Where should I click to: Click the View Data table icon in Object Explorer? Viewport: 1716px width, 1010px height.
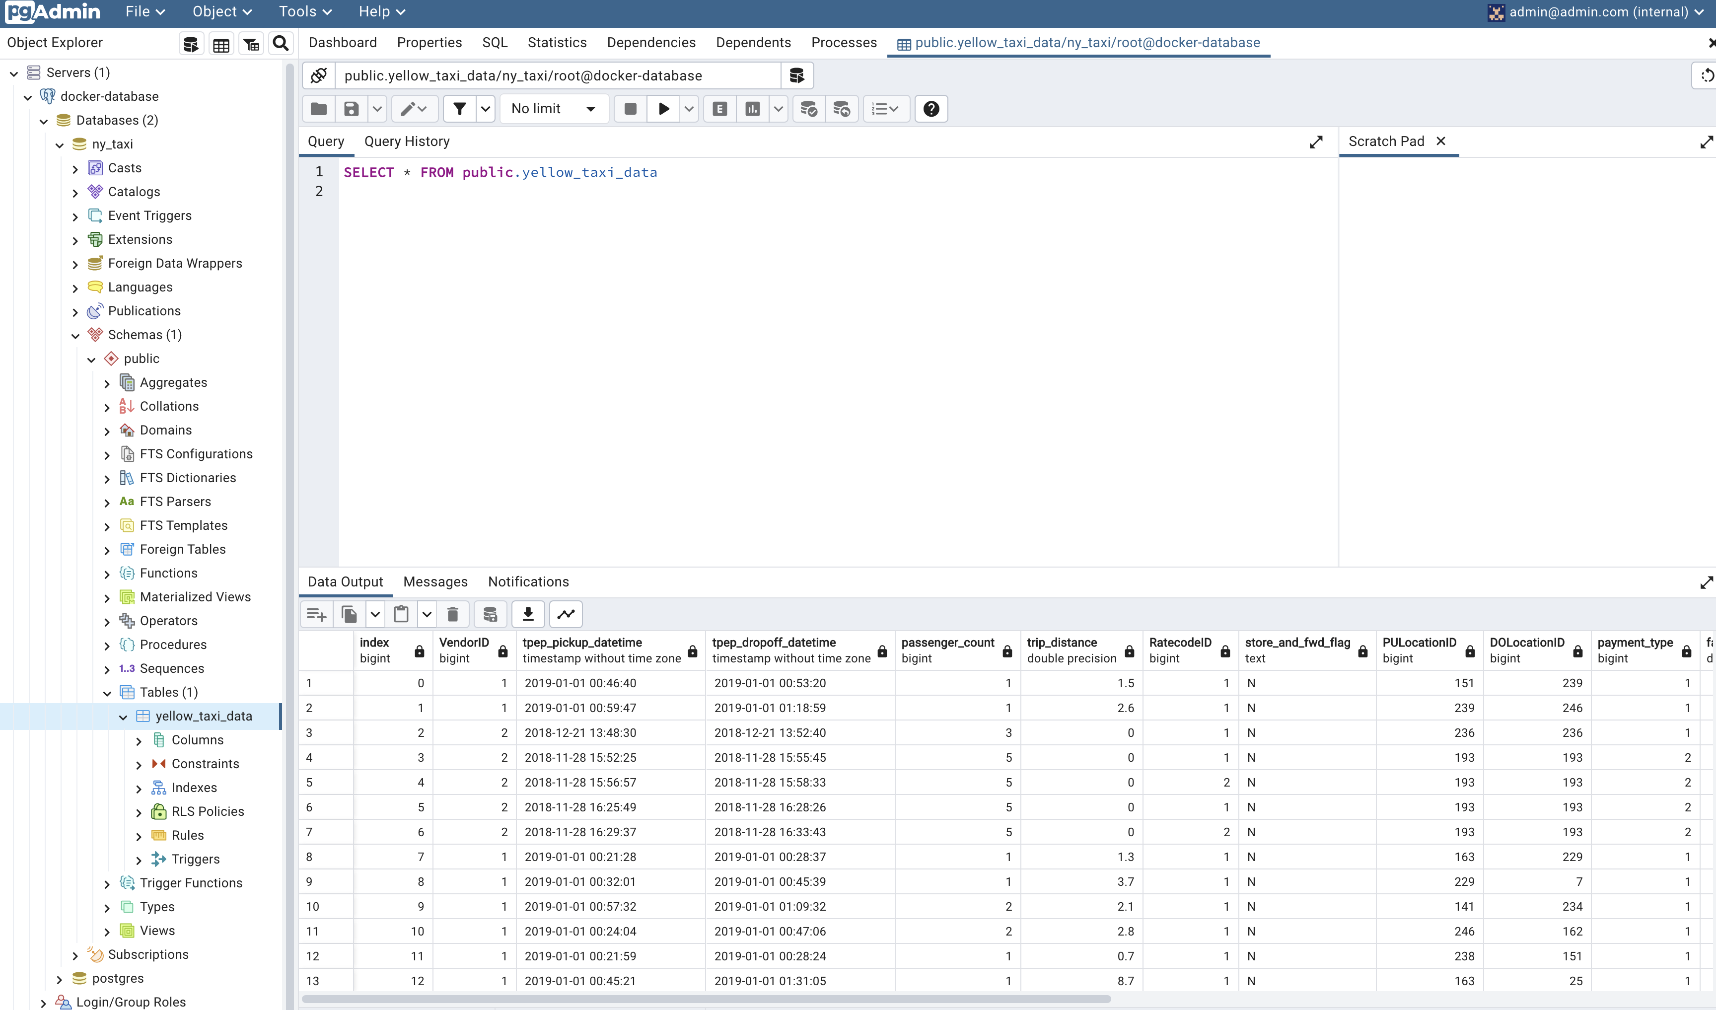pyautogui.click(x=221, y=44)
